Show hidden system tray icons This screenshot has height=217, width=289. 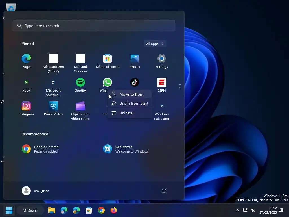coord(238,210)
